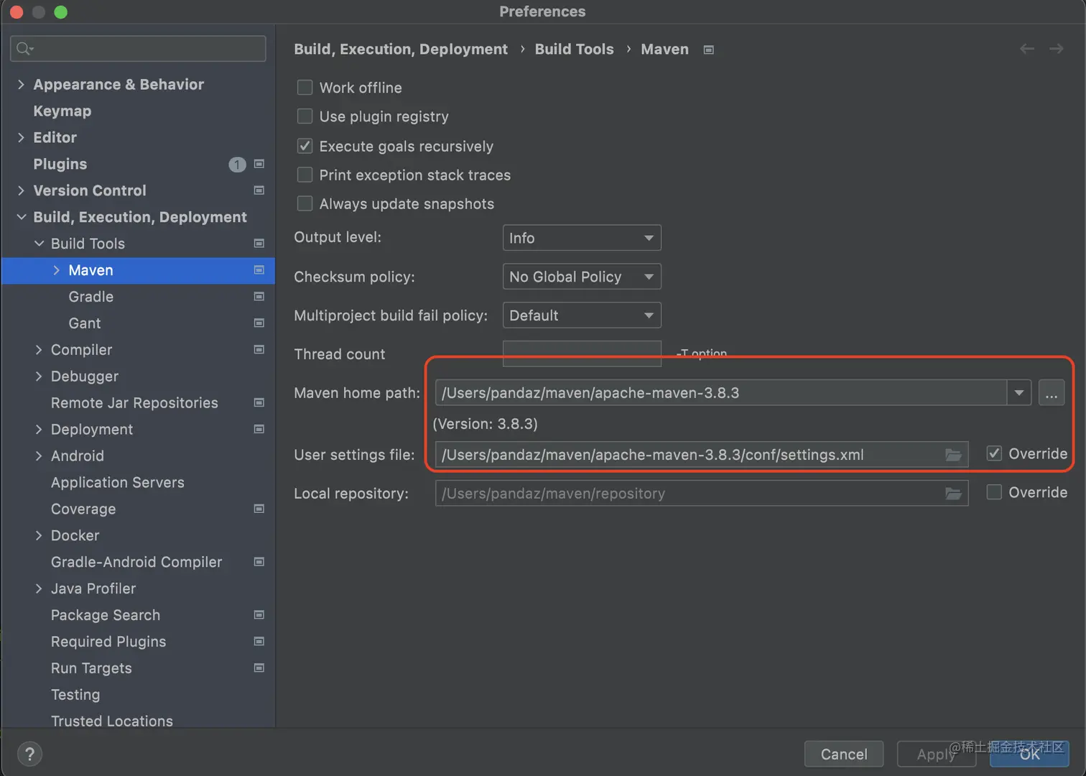Click Build, Execution, Deployment breadcrumb

[x=401, y=49]
